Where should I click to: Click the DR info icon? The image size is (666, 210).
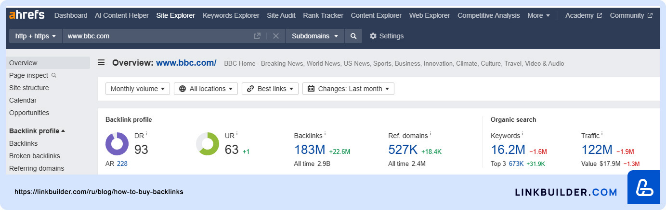(x=146, y=134)
